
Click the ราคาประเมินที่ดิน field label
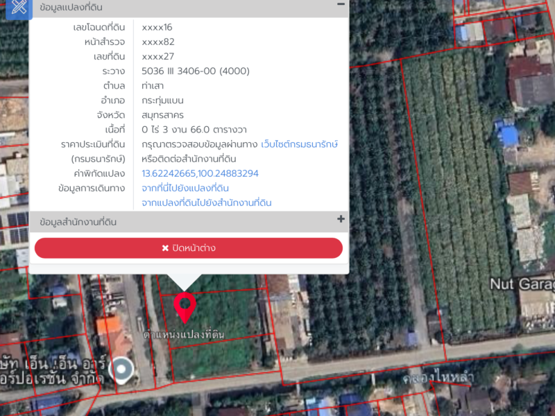(x=93, y=144)
